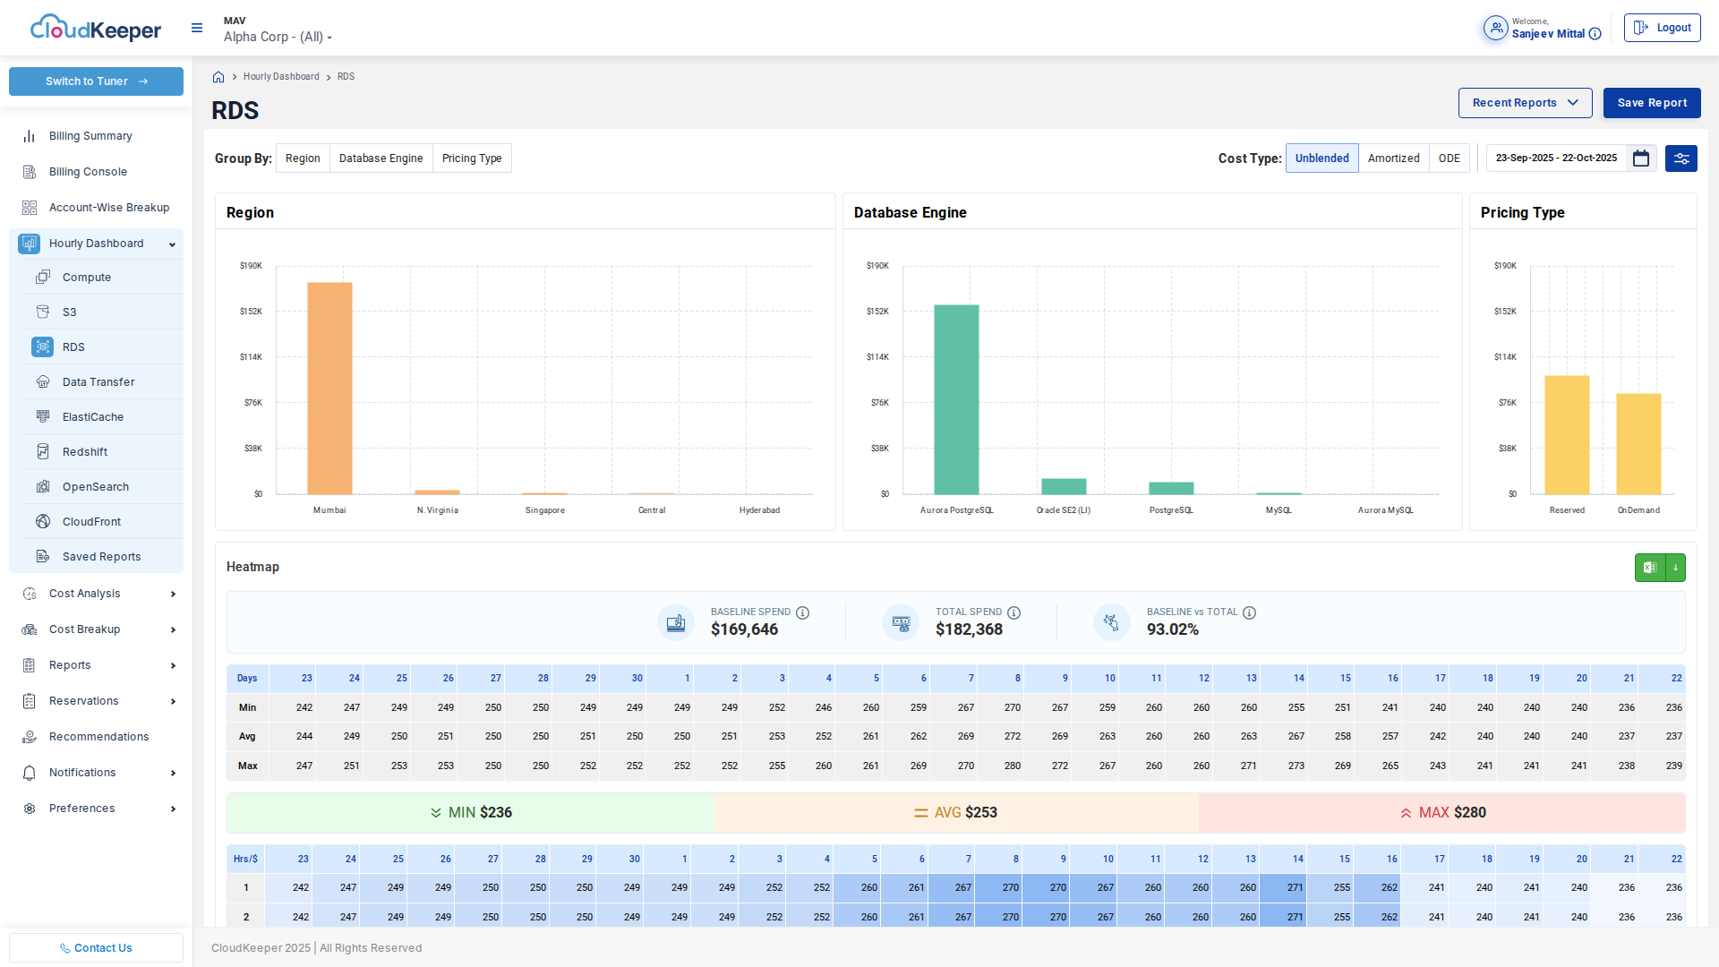
Task: Select Unblended cost type
Action: tap(1321, 158)
